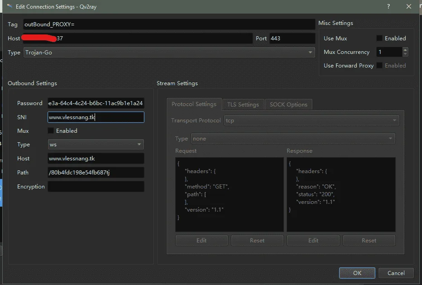Confirm settings with the OK button
The image size is (422, 285).
357,273
